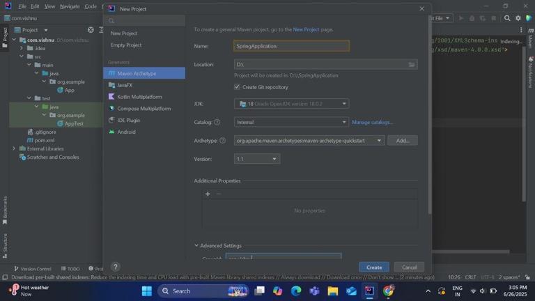Viewport: 535px width, 301px height.
Task: Select the Maven Archetype generator
Action: (x=144, y=73)
